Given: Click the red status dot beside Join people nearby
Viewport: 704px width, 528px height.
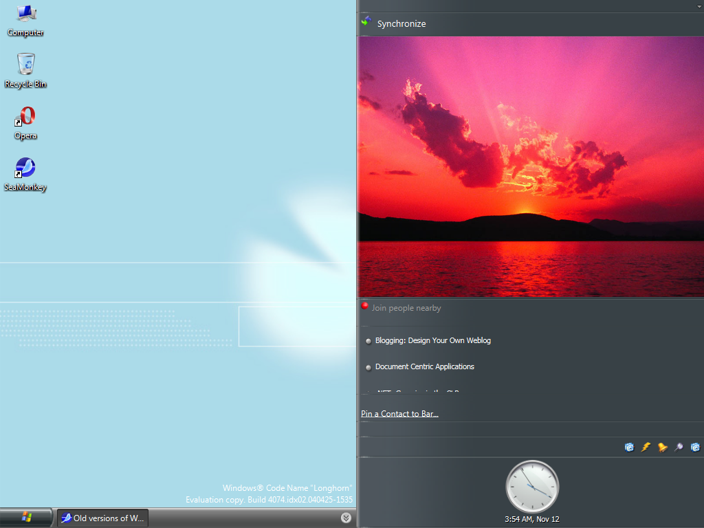Looking at the screenshot, I should [365, 306].
